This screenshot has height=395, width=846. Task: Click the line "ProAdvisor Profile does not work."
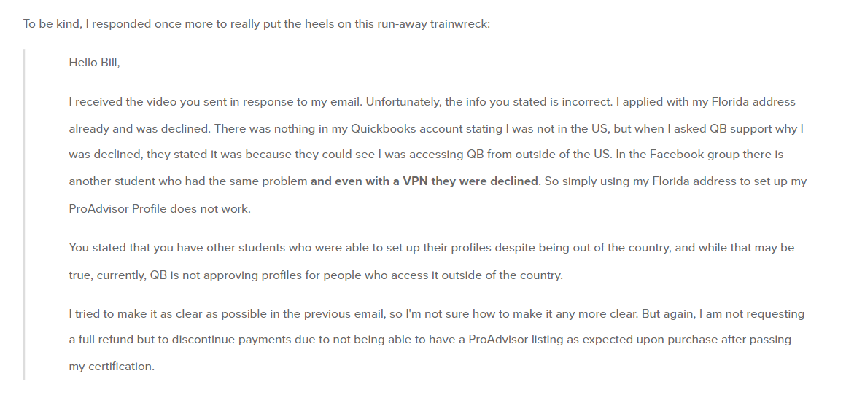tap(160, 209)
